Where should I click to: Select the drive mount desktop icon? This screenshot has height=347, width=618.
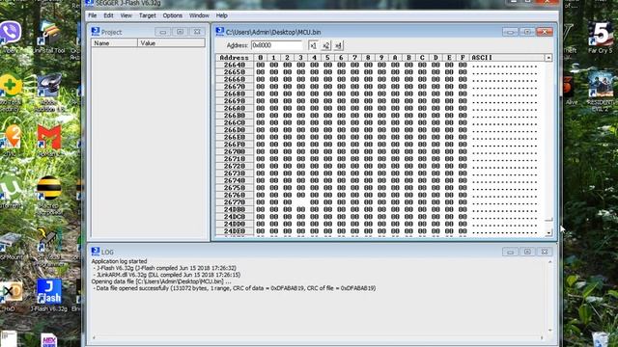click(11, 244)
